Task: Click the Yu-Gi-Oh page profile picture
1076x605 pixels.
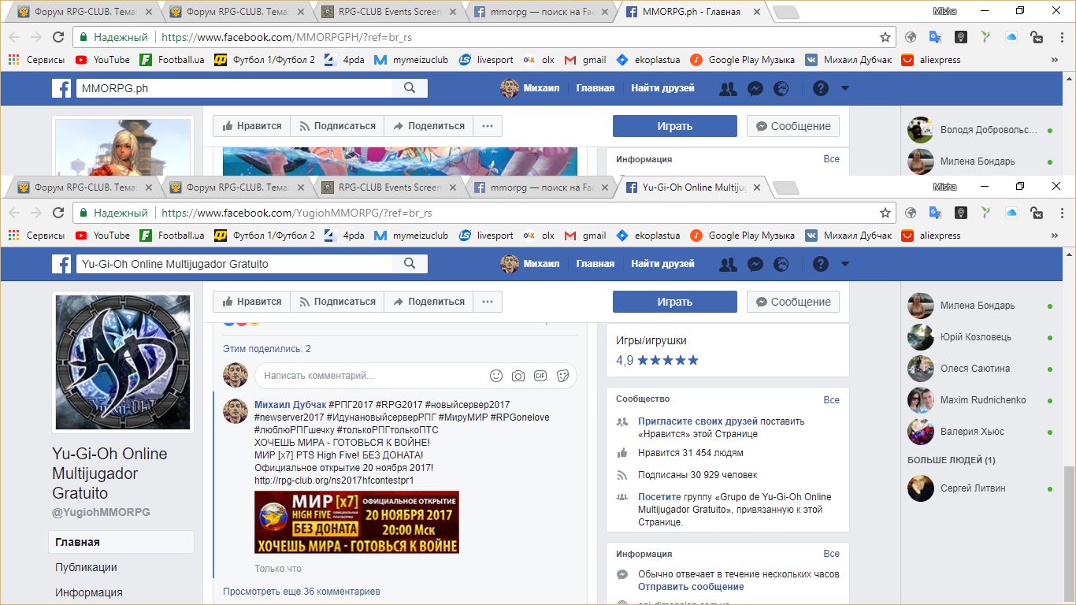Action: [122, 362]
